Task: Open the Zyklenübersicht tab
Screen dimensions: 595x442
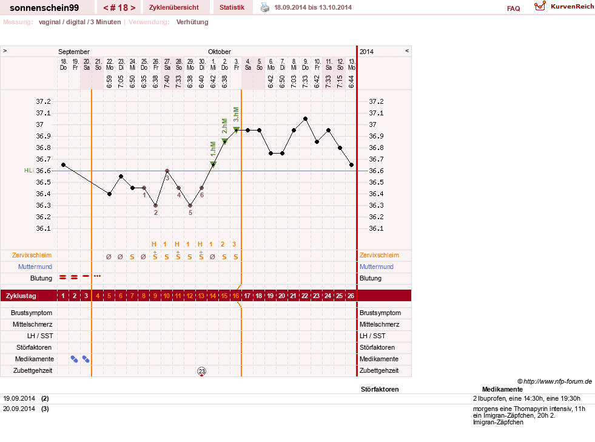Action: click(174, 7)
